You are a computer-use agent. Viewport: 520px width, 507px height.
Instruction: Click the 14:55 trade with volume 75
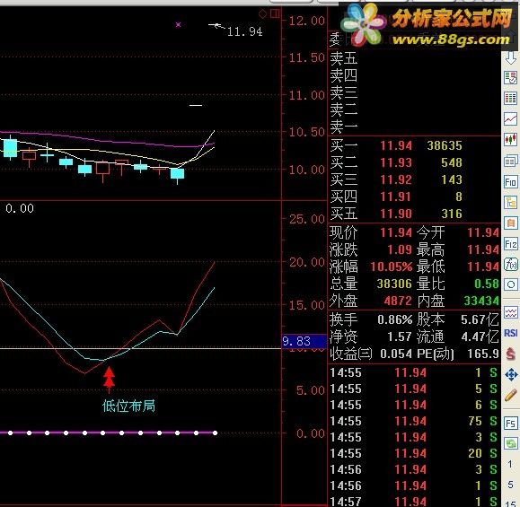[413, 421]
